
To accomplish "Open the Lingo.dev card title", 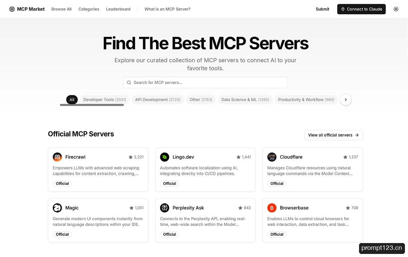I will point(183,157).
